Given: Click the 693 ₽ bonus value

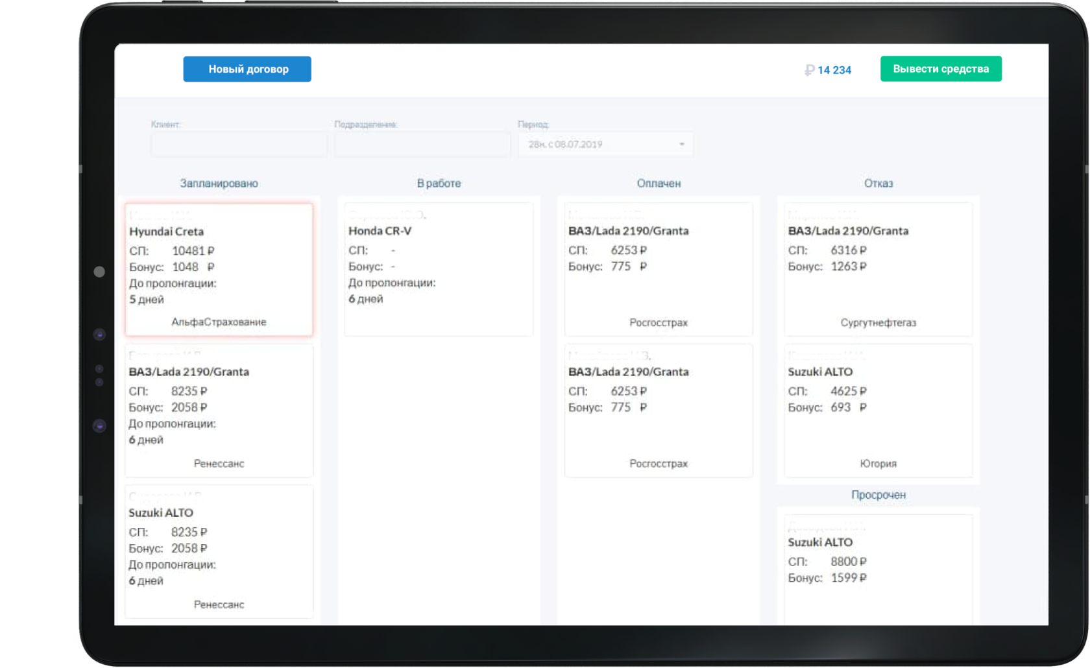Looking at the screenshot, I should (849, 407).
